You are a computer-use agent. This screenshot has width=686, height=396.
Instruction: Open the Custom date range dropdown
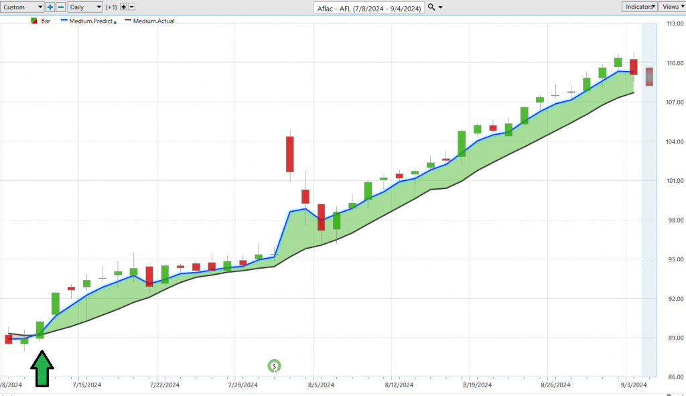22,7
